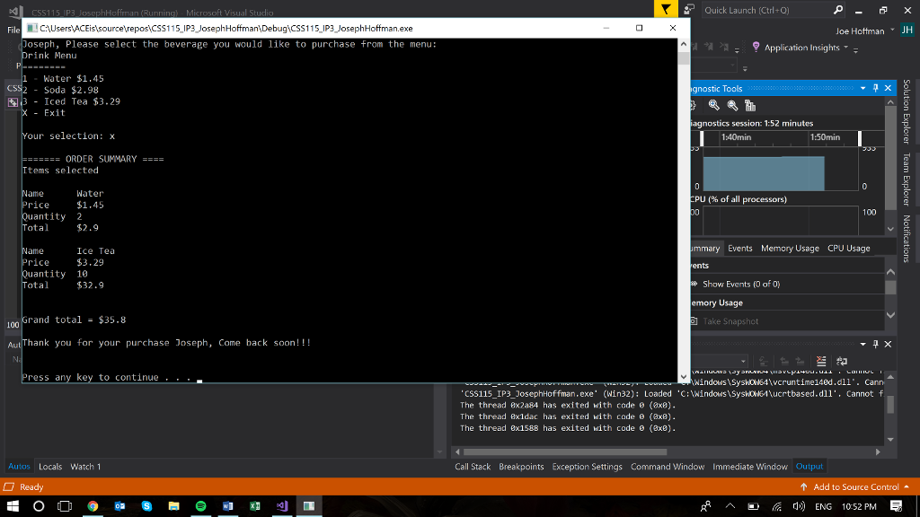The image size is (920, 517).
Task: Close the Diagnostic Tools panel
Action: point(888,88)
